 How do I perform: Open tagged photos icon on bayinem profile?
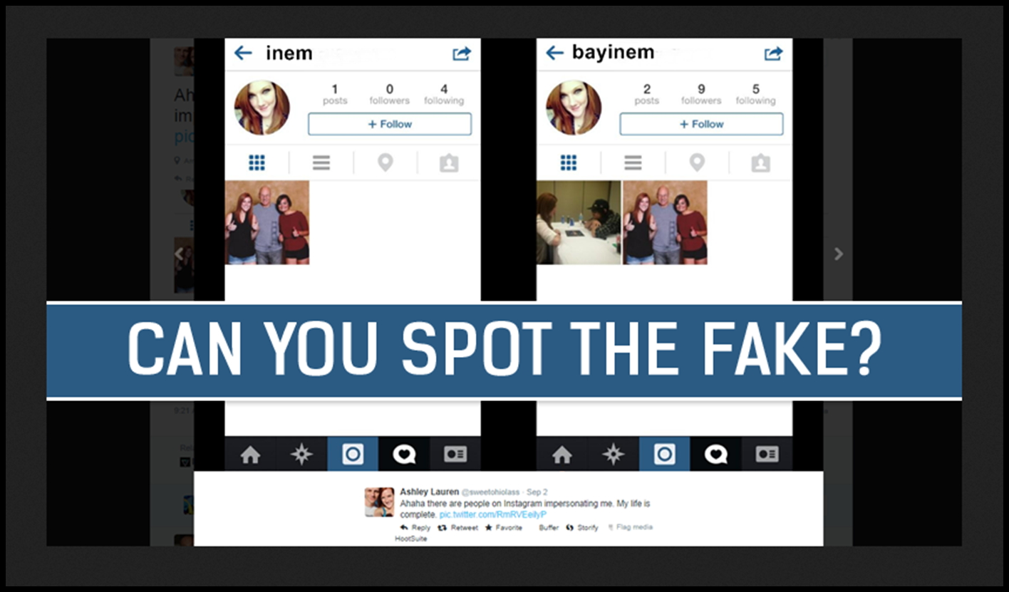click(760, 163)
